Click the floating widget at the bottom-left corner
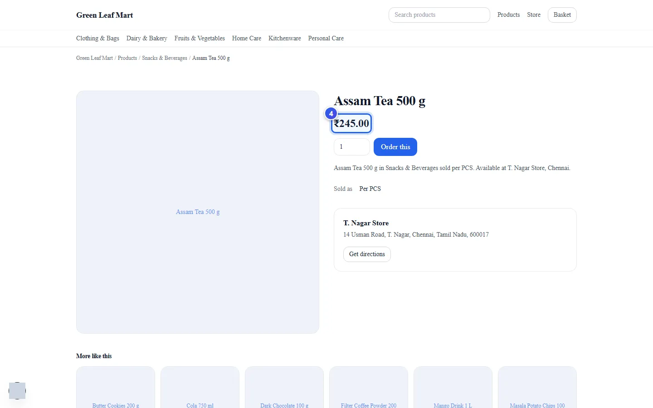653x408 pixels. coord(17,391)
